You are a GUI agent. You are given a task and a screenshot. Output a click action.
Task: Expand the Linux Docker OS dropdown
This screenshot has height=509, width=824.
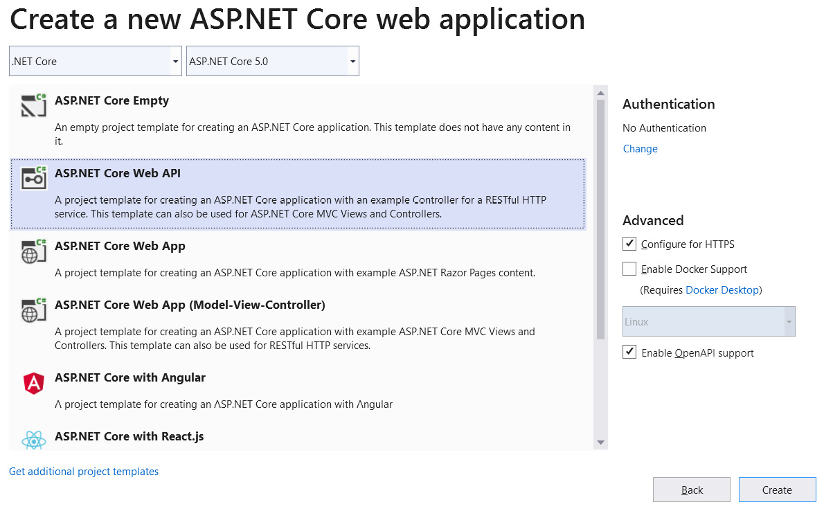789,321
